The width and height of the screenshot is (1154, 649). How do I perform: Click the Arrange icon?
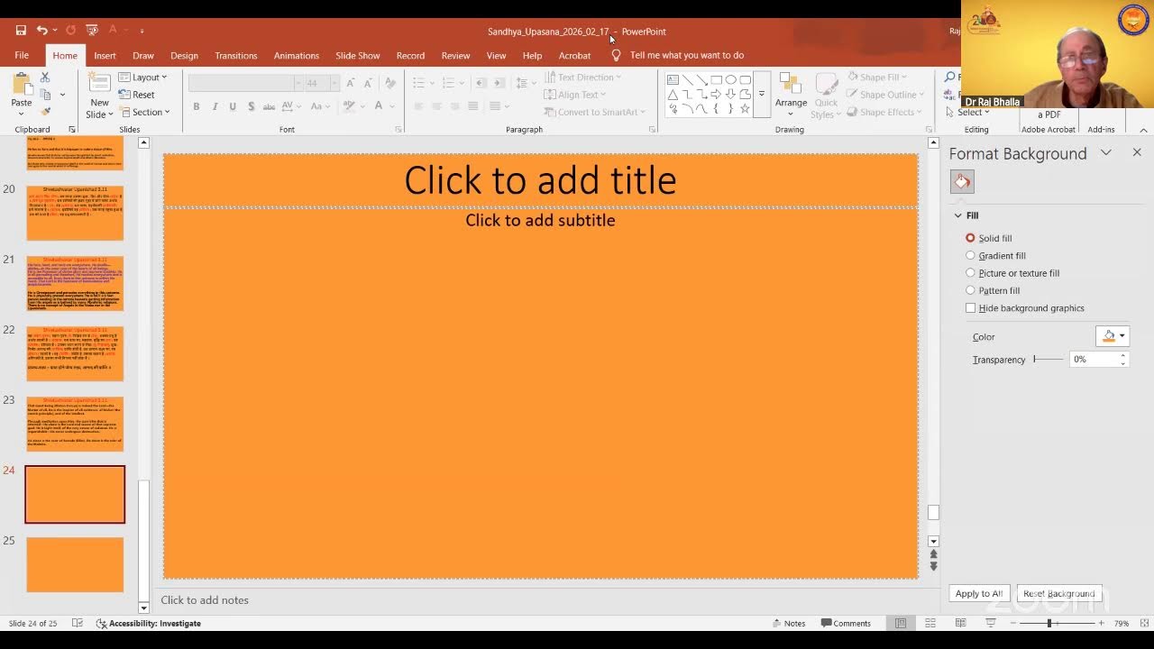tap(791, 84)
